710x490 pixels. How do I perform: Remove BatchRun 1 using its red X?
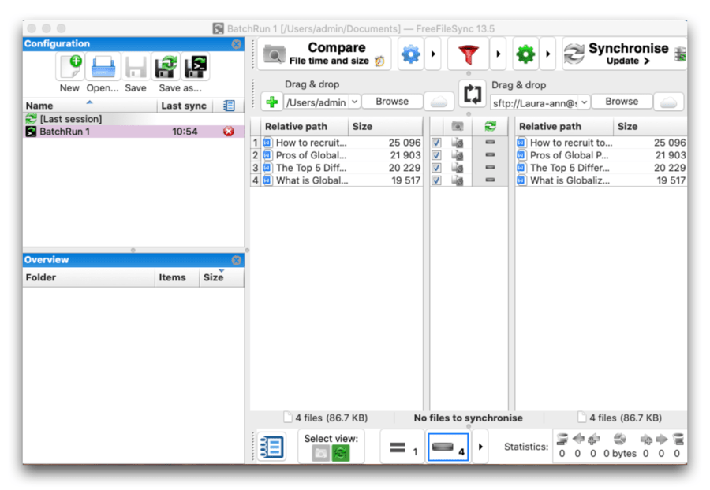point(228,132)
